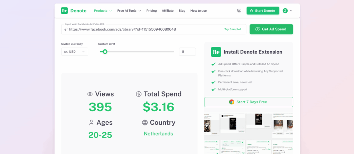Click the Products dropdown chevron
The height and width of the screenshot is (154, 354).
tap(110, 11)
